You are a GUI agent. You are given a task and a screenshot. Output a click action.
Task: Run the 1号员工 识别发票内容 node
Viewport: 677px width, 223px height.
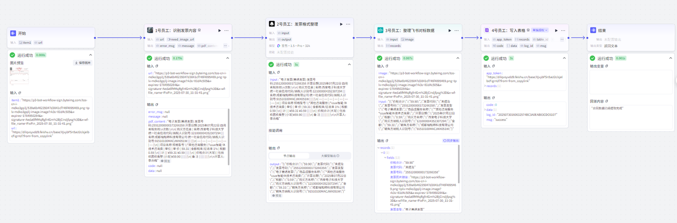coord(219,31)
